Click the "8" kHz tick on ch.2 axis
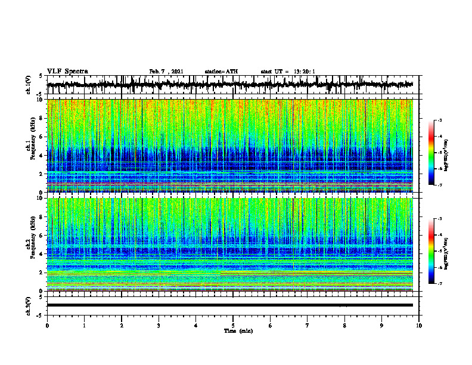 click(42, 217)
